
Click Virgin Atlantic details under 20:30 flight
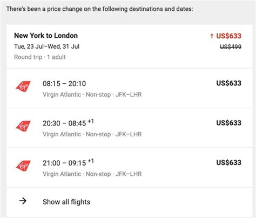tap(92, 134)
